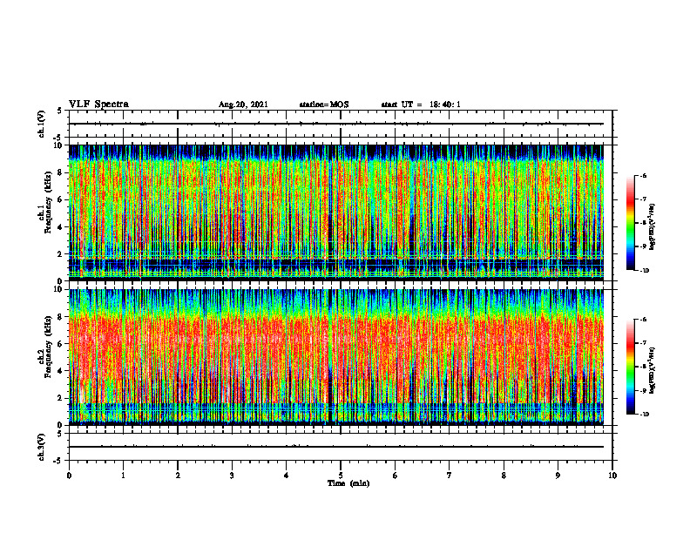Click the ch.1 spectrogram panel
The width and height of the screenshot is (690, 533).
[336, 213]
